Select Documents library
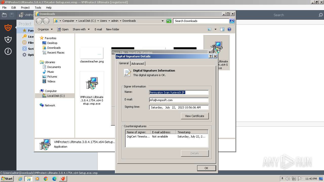 pyautogui.click(x=52, y=67)
